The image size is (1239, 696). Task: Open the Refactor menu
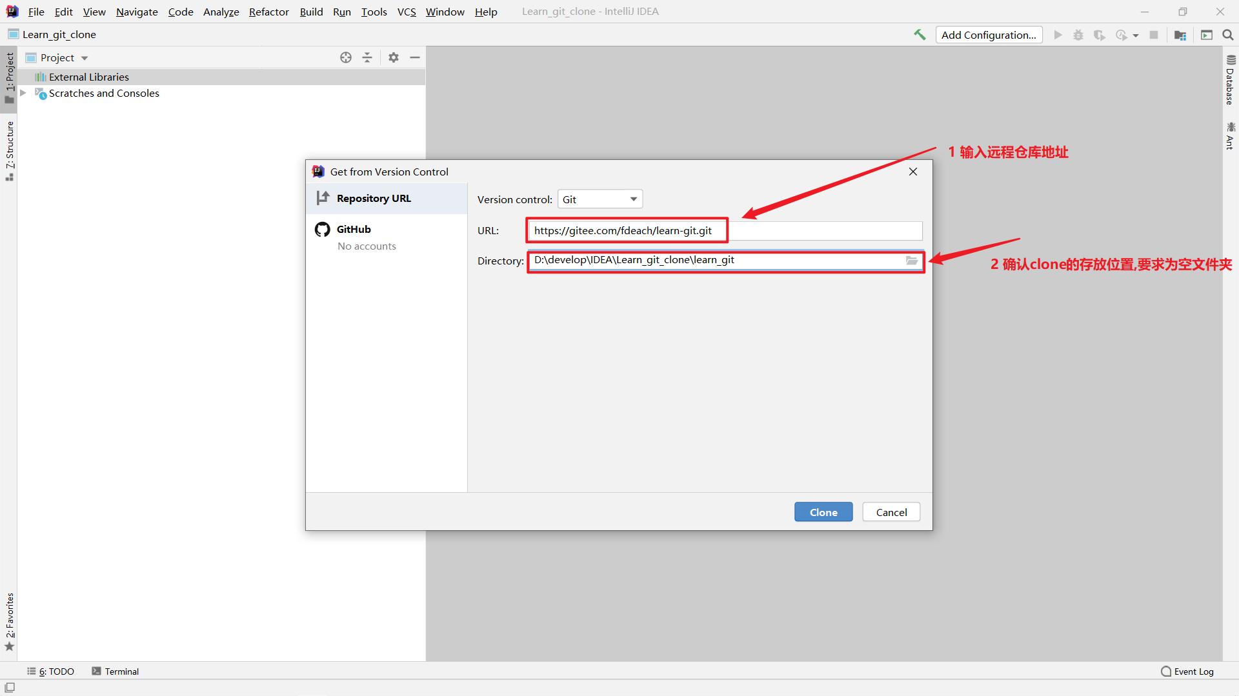click(x=269, y=12)
